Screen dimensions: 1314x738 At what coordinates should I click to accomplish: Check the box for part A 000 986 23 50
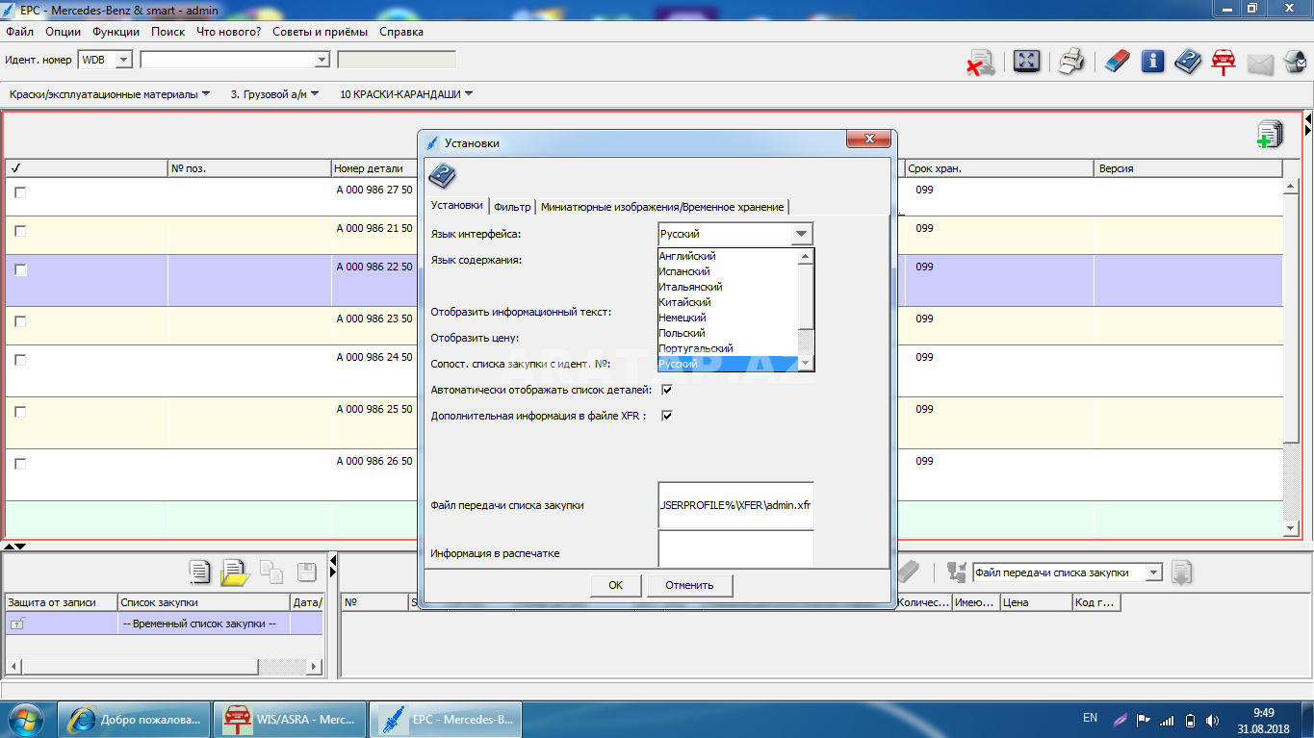click(x=20, y=321)
